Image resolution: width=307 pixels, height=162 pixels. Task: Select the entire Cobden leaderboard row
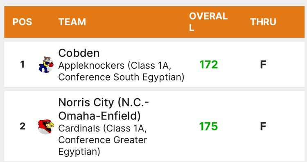click(x=154, y=64)
